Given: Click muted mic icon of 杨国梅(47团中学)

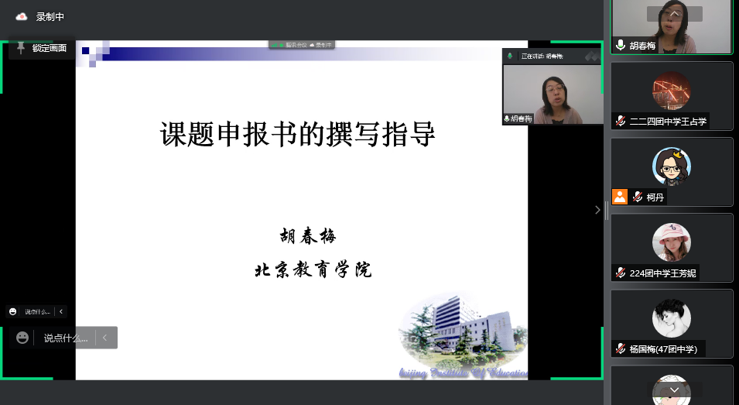Looking at the screenshot, I should 621,349.
